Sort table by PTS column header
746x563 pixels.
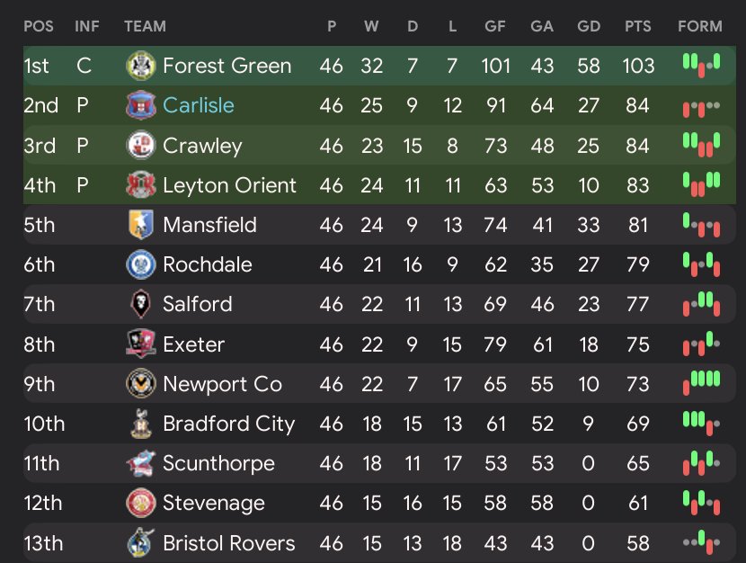(x=637, y=26)
